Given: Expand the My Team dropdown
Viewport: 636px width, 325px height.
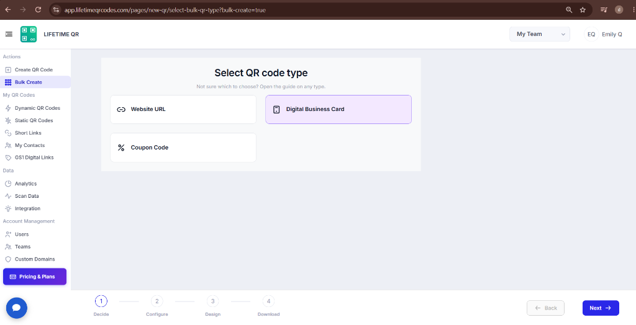Looking at the screenshot, I should [540, 35].
